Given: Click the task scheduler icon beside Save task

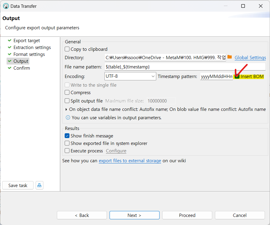Looking at the screenshot, I should point(40,185).
